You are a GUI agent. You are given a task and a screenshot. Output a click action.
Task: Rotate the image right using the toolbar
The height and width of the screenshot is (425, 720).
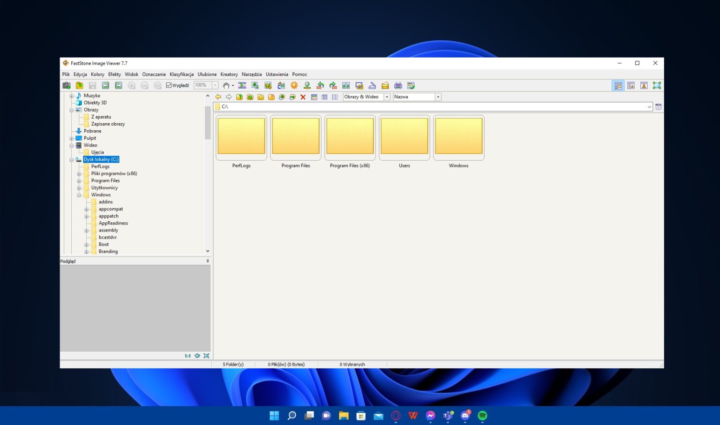click(x=333, y=85)
